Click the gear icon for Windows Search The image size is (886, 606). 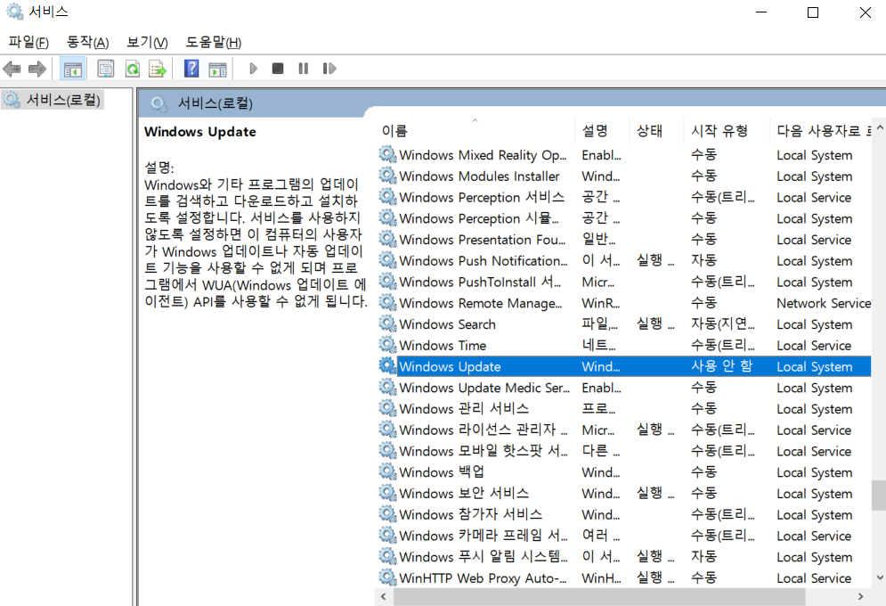pos(387,323)
